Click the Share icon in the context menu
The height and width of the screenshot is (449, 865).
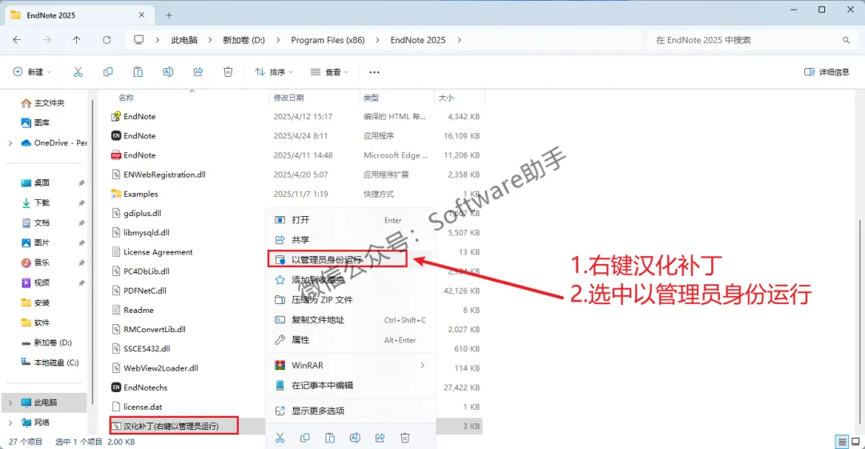pyautogui.click(x=380, y=438)
